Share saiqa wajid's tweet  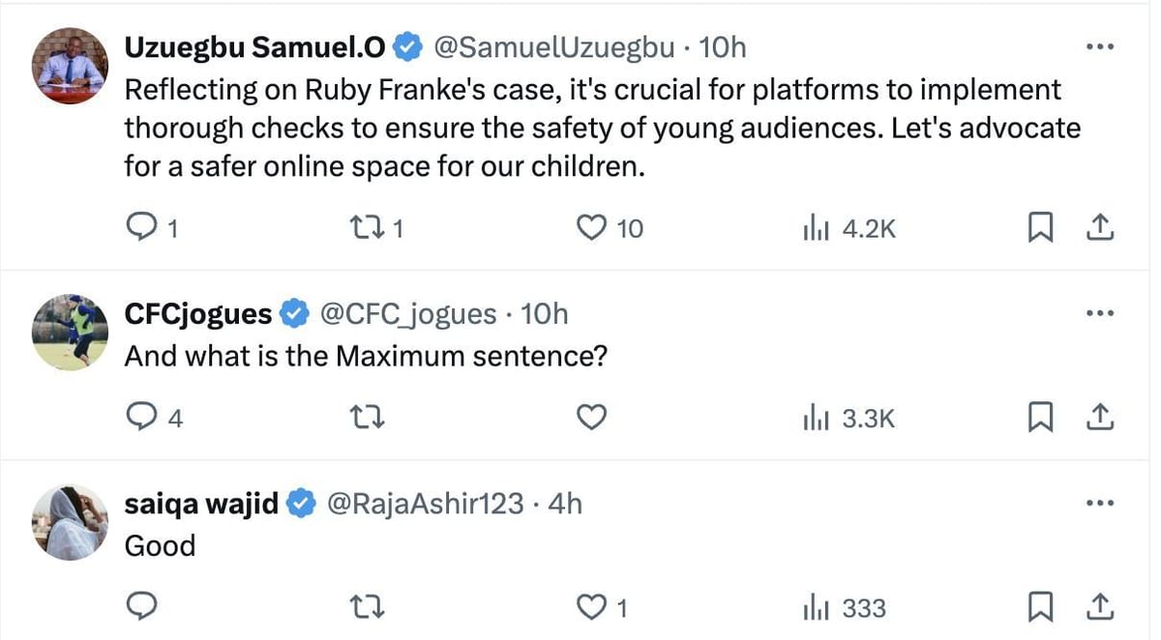pyautogui.click(x=1099, y=607)
